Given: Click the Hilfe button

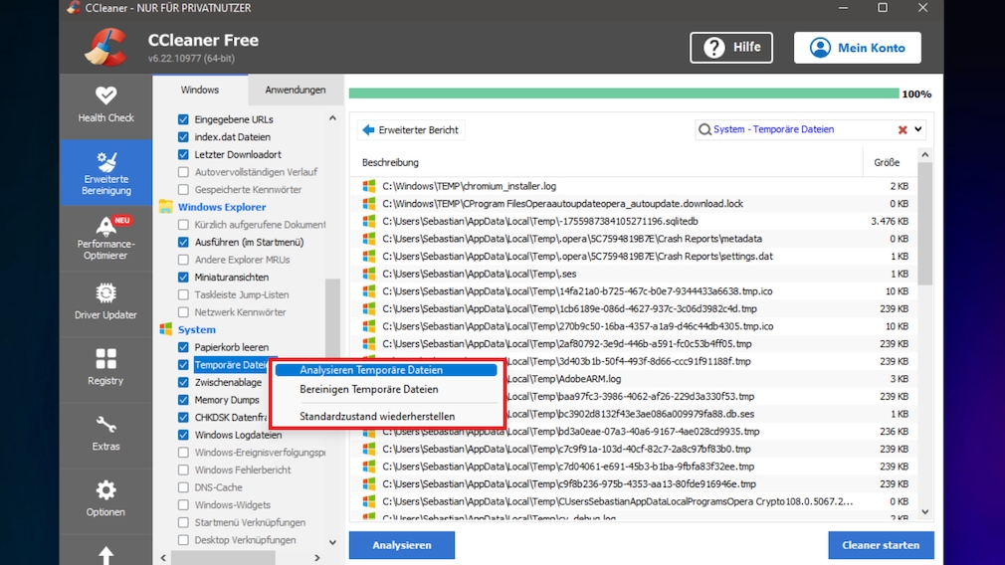Looking at the screenshot, I should tap(731, 48).
